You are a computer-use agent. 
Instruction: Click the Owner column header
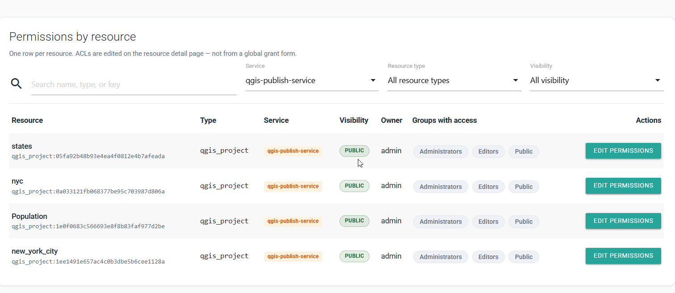(x=392, y=120)
